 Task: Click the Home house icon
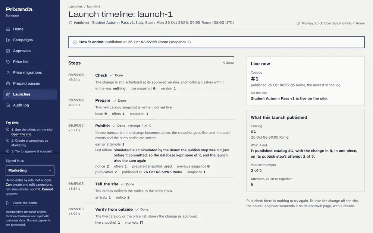pos(8,29)
